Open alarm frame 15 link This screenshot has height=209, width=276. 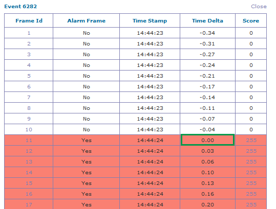29,183
